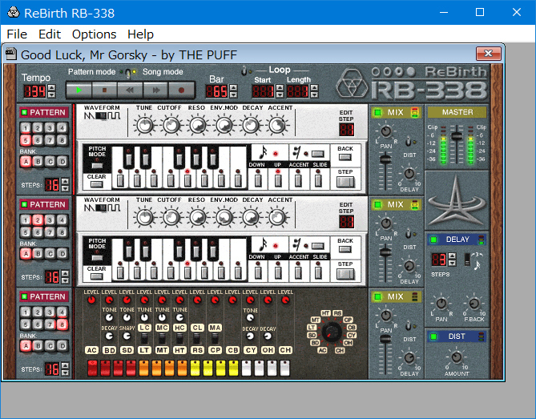Open the Help menu
The height and width of the screenshot is (419, 536).
click(140, 34)
